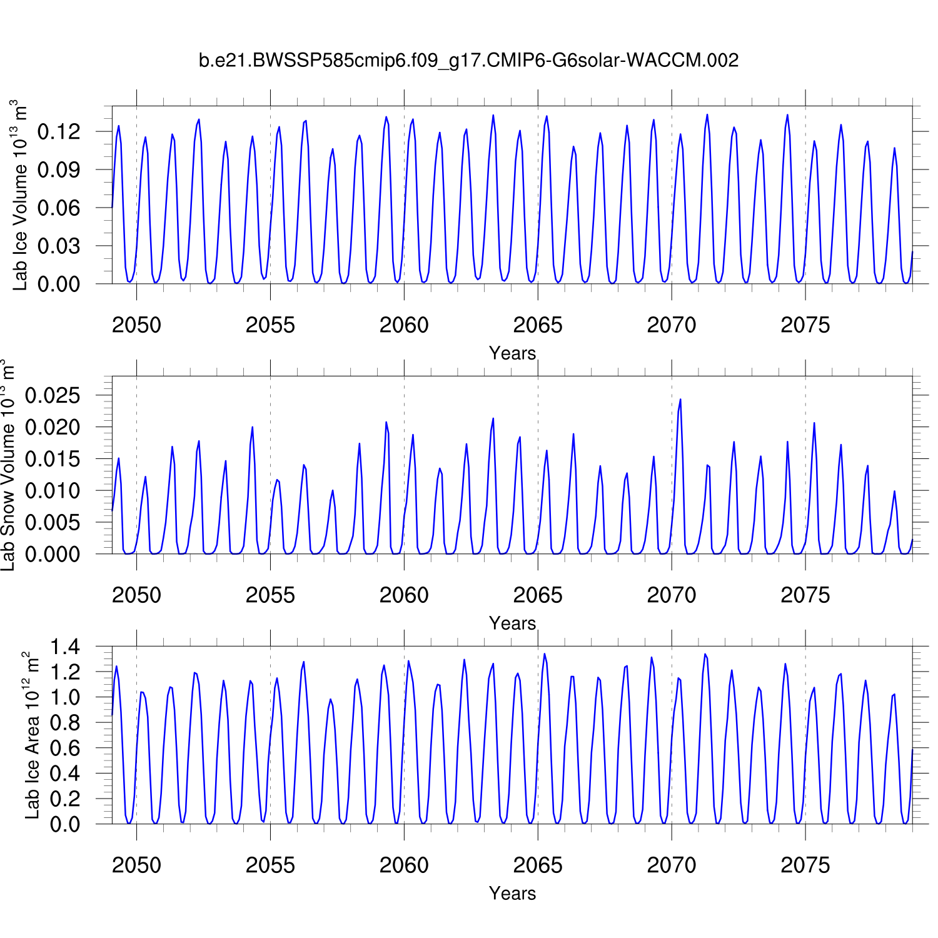Image resolution: width=938 pixels, height=938 pixels.
Task: Click the Lab Ice Area y-axis label
Action: pos(31,735)
